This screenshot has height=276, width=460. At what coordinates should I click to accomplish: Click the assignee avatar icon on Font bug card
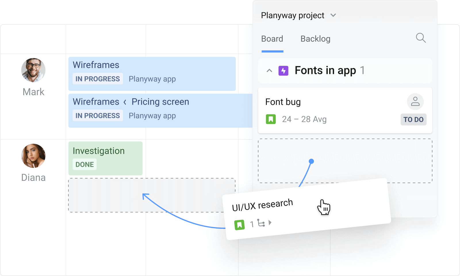point(415,101)
